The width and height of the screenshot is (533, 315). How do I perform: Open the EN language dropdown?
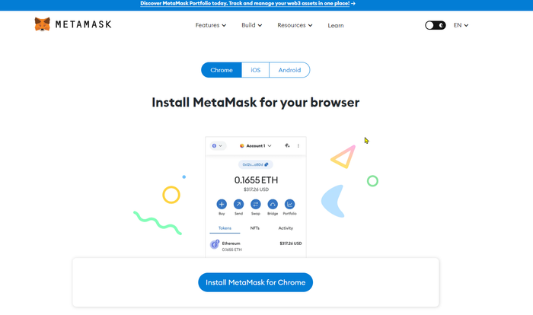[x=461, y=25]
